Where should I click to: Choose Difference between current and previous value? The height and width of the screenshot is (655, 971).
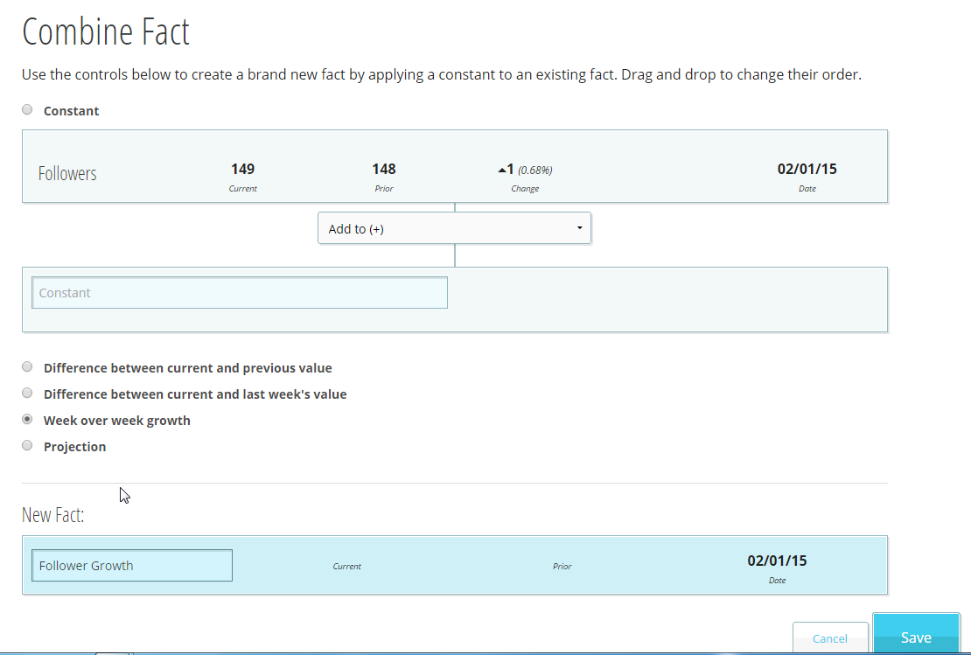(x=27, y=367)
